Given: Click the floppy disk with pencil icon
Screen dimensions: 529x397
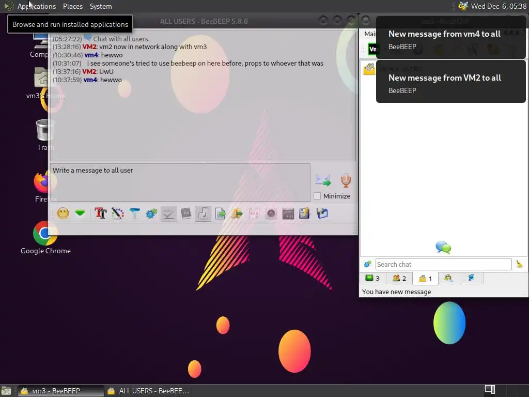Looking at the screenshot, I should (x=304, y=213).
